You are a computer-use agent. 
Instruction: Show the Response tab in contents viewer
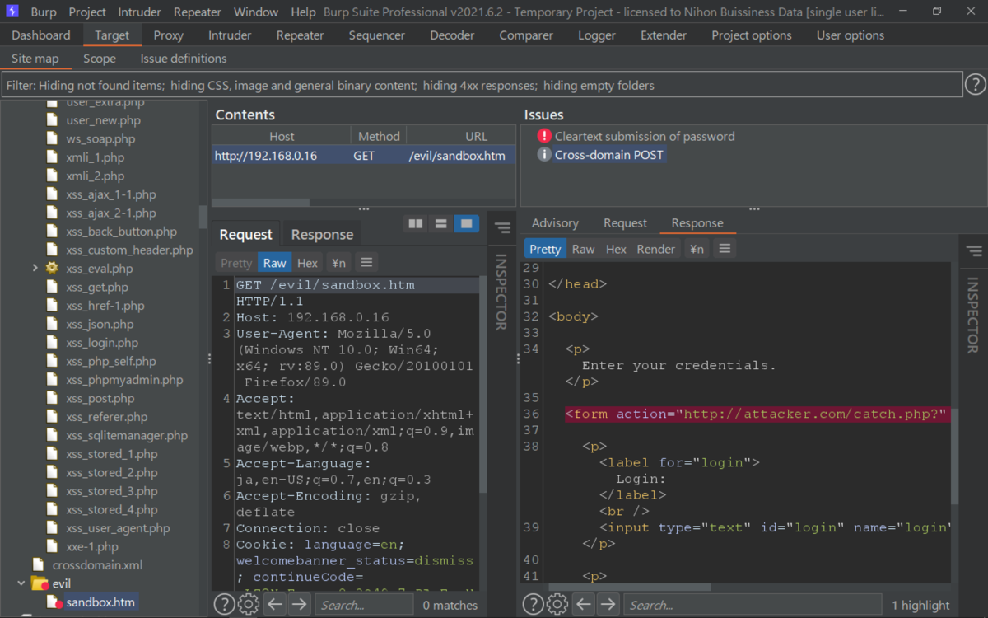(322, 235)
